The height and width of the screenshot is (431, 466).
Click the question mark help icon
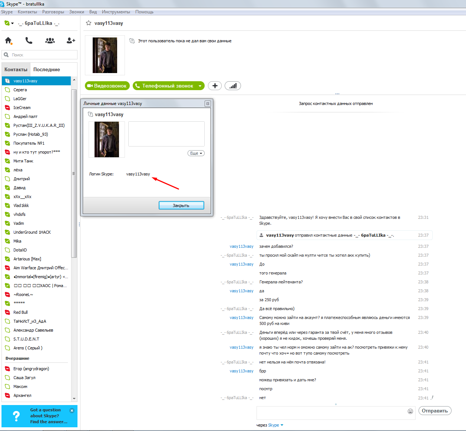[x=16, y=416]
